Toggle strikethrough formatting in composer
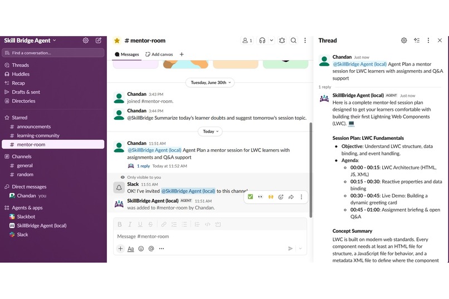 [x=150, y=224]
